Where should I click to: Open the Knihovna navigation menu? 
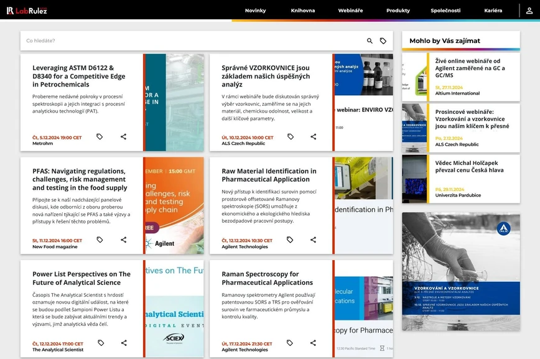coord(303,10)
